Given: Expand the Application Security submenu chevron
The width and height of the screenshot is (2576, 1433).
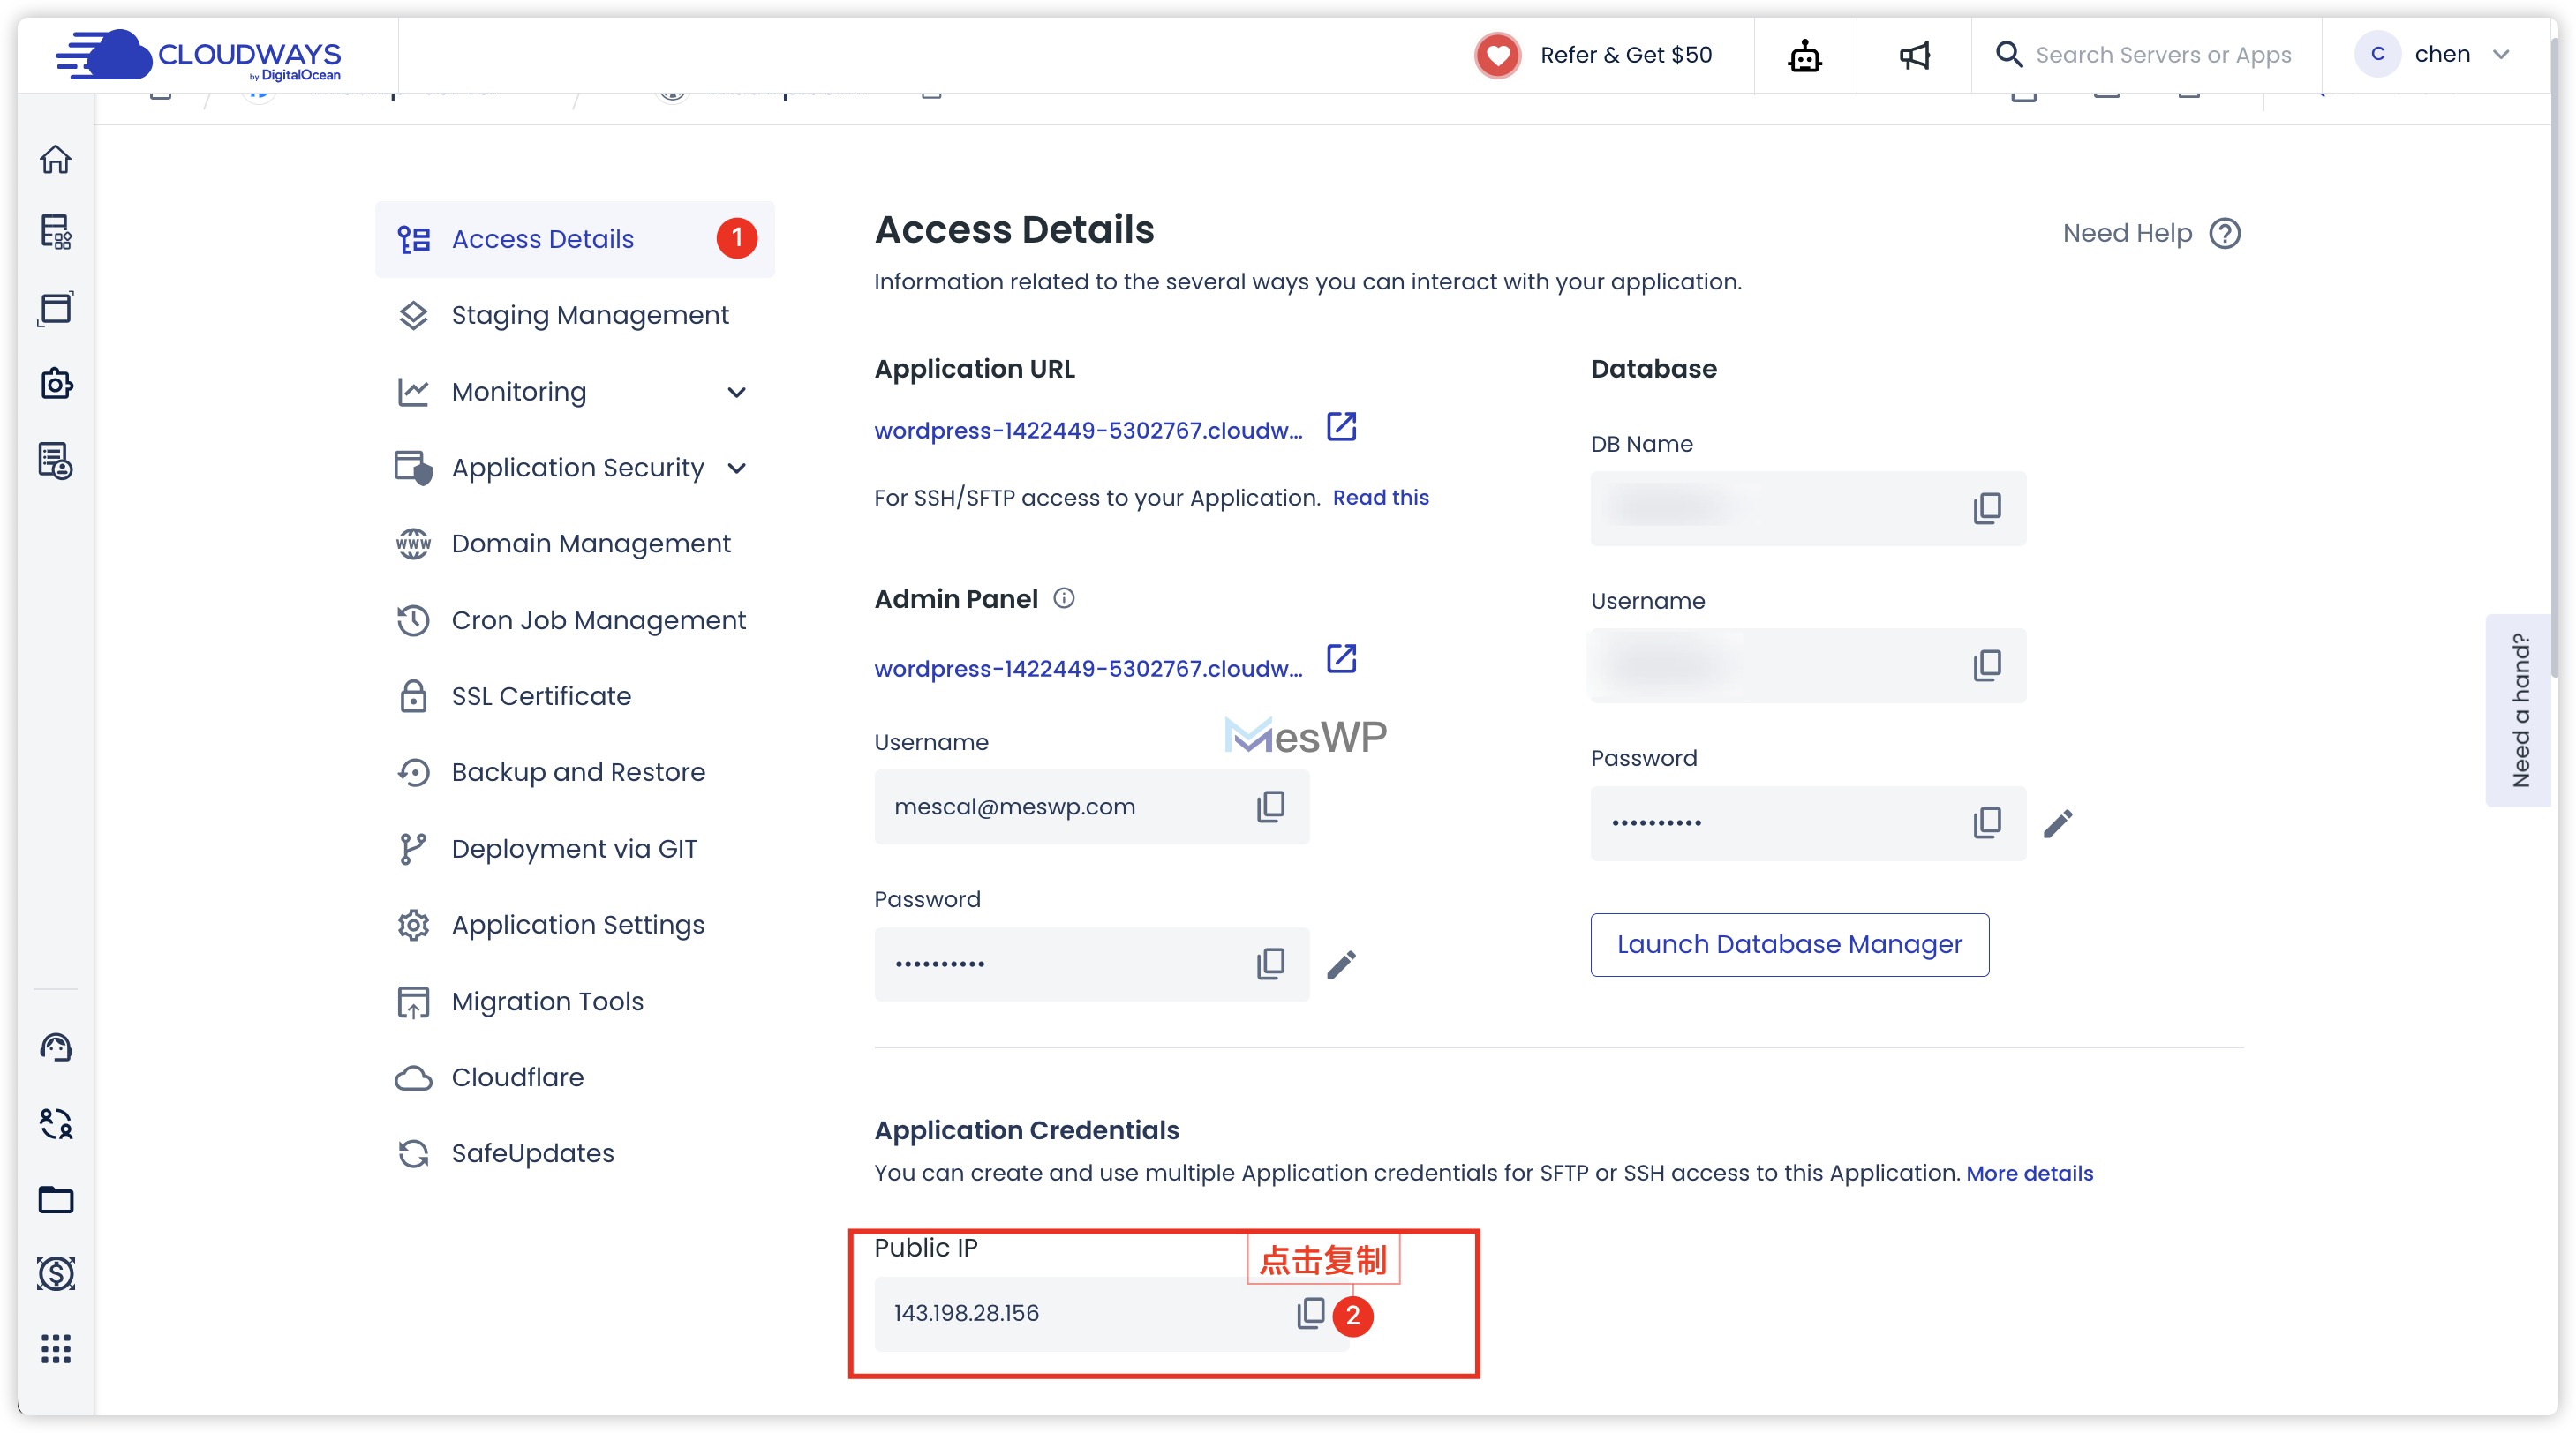Looking at the screenshot, I should 737,469.
